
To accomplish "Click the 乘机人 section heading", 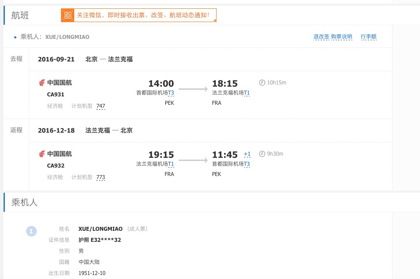I will pyautogui.click(x=24, y=203).
